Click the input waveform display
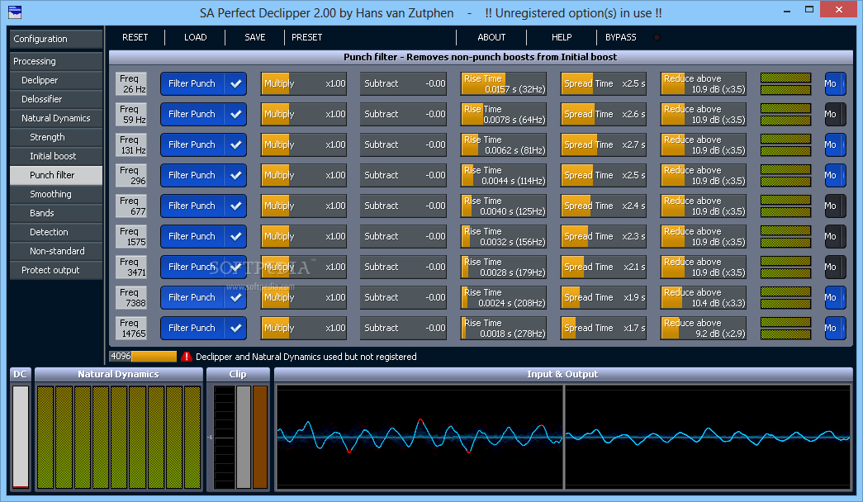Image resolution: width=863 pixels, height=502 pixels. coord(420,437)
